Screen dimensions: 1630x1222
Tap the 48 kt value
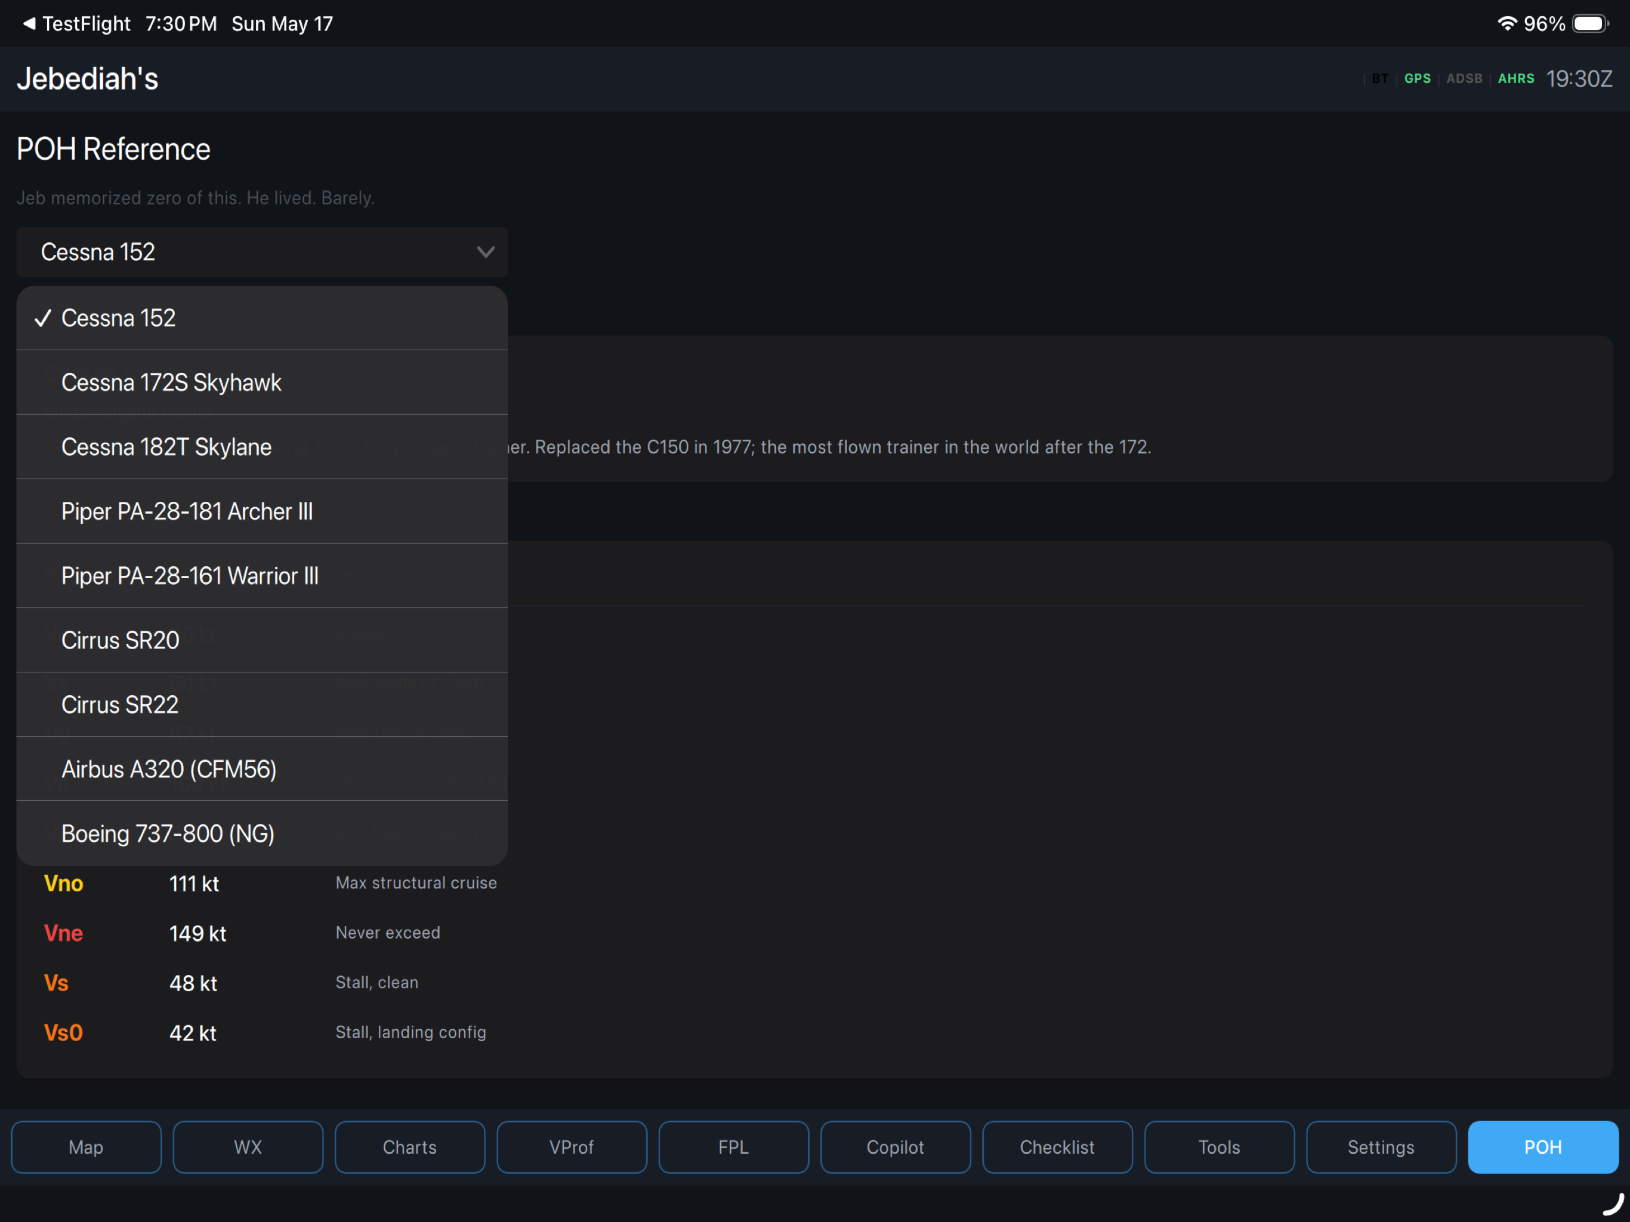(x=193, y=983)
